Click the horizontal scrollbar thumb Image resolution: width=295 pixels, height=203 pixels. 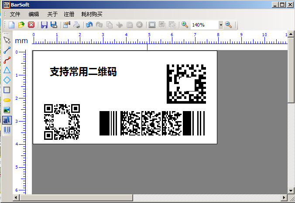(76, 197)
